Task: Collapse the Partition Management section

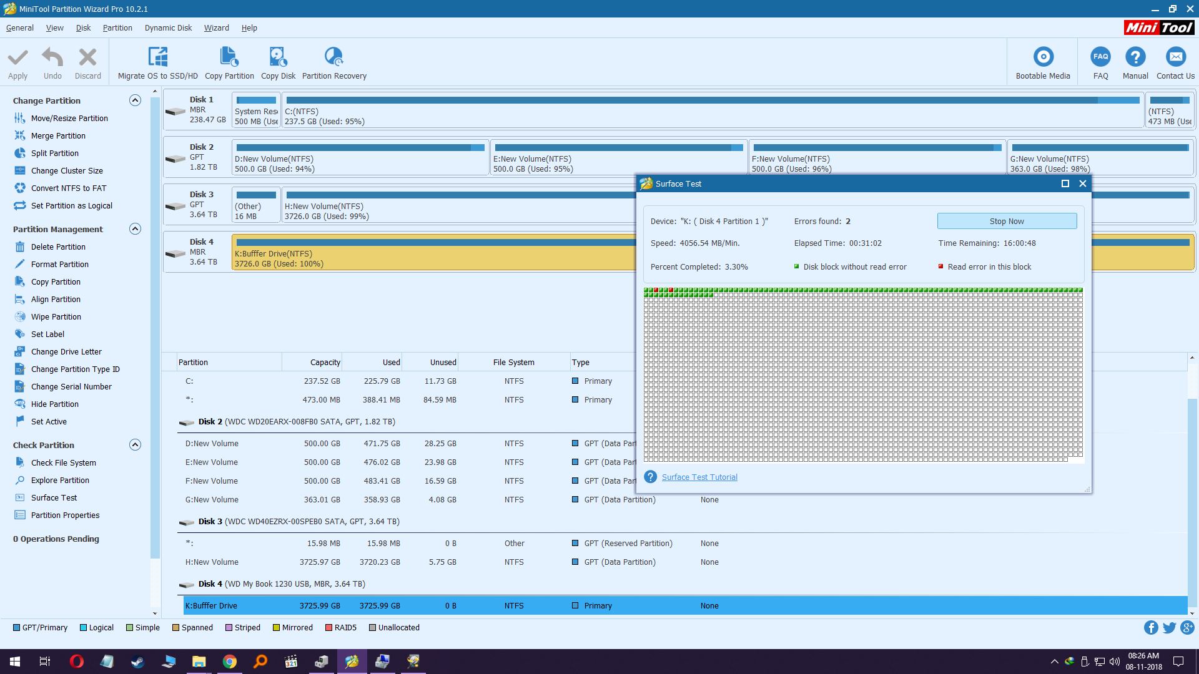Action: [135, 229]
